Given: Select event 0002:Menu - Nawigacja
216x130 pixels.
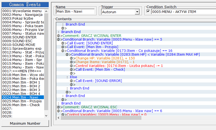Looking at the screenshot, I should point(23,15).
